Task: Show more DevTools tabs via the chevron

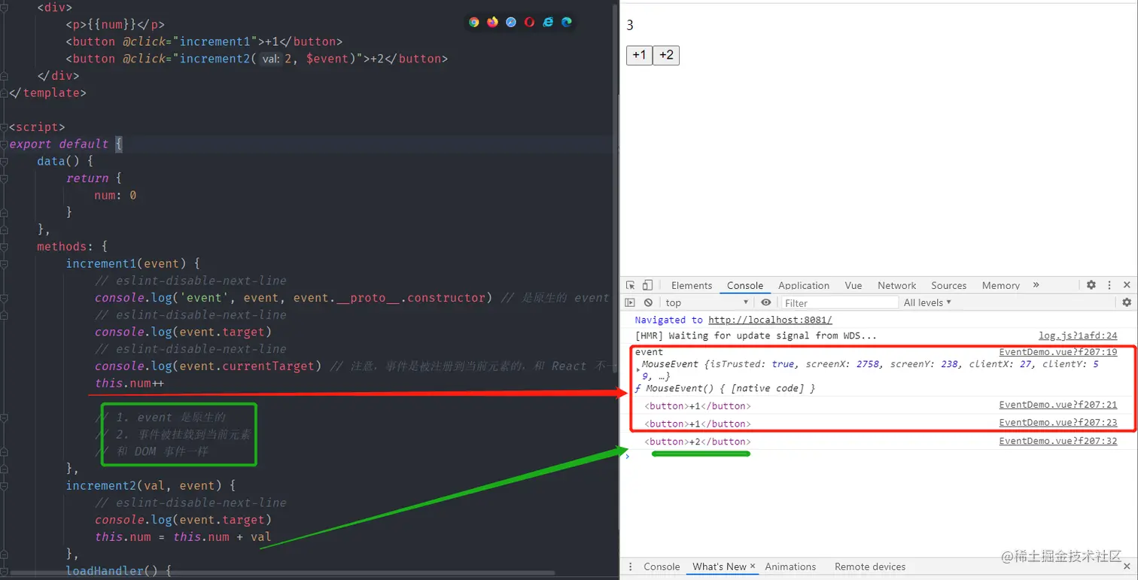Action: click(1036, 285)
